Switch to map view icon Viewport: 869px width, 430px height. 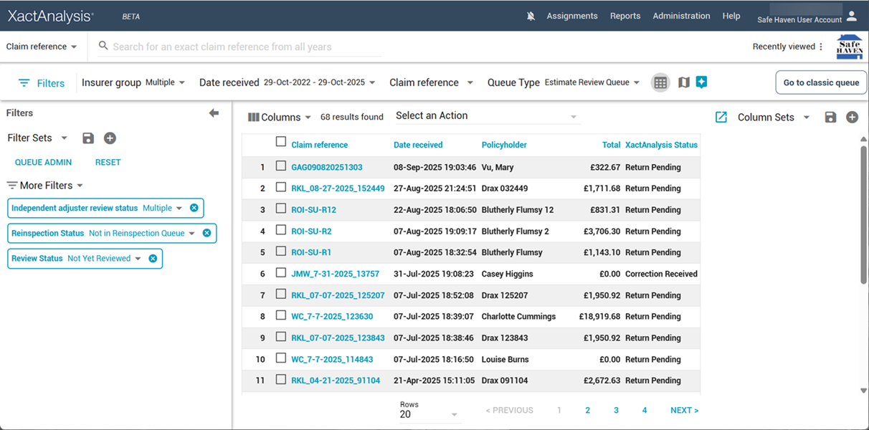683,82
